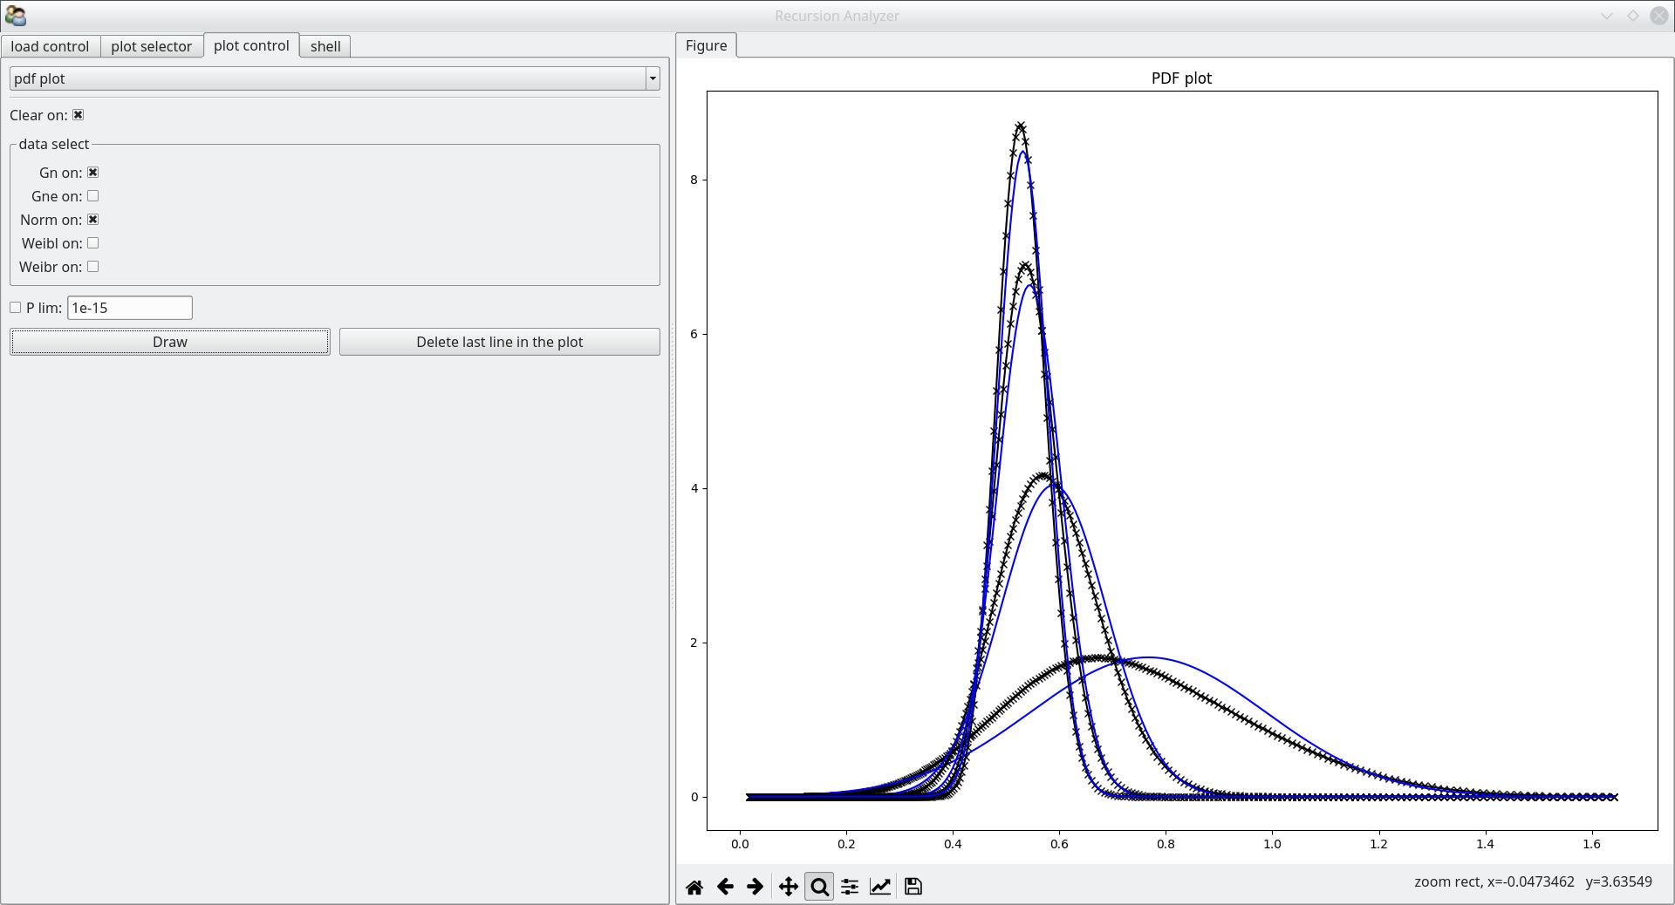Toggle the P lim checkbox
Viewport: 1675px width, 905px height.
pyautogui.click(x=16, y=308)
